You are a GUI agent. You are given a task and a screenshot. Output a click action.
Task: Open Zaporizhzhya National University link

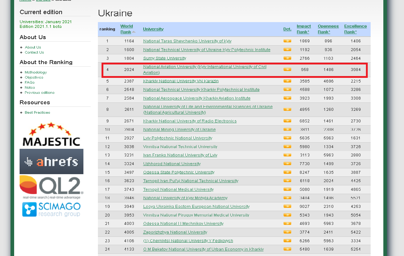(175, 232)
